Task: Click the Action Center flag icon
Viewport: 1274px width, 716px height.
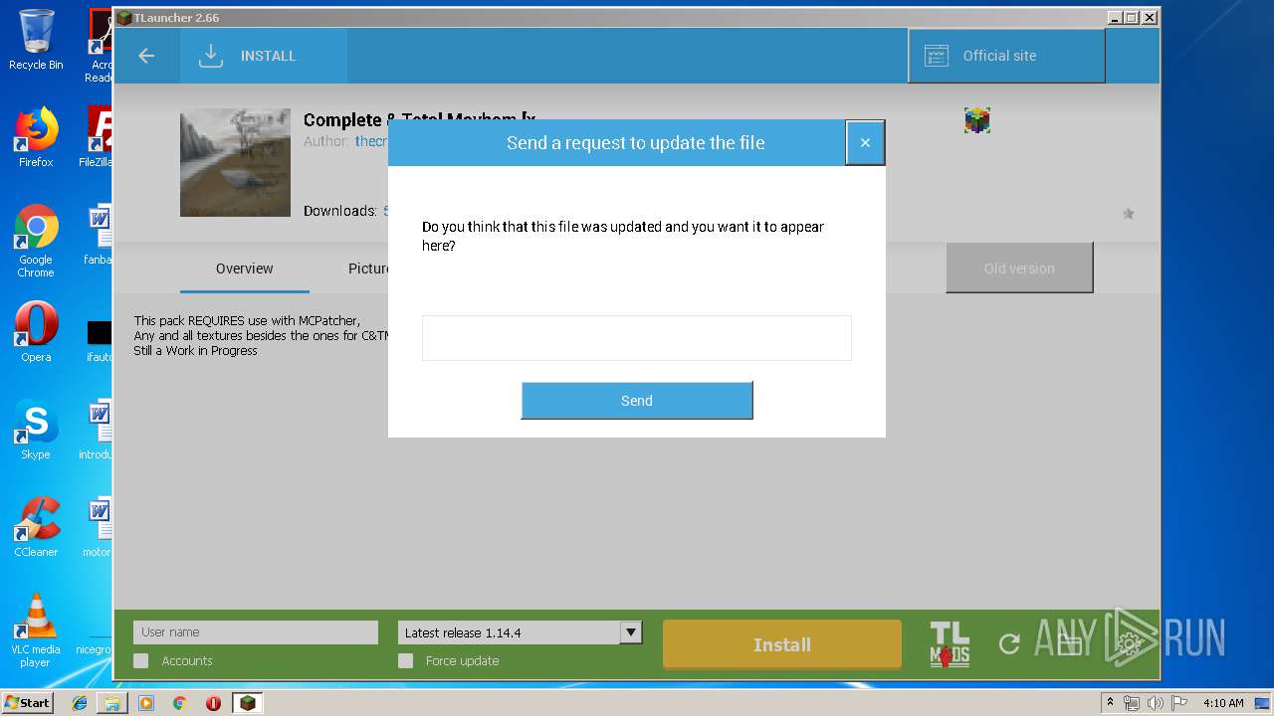Action: pyautogui.click(x=1178, y=703)
